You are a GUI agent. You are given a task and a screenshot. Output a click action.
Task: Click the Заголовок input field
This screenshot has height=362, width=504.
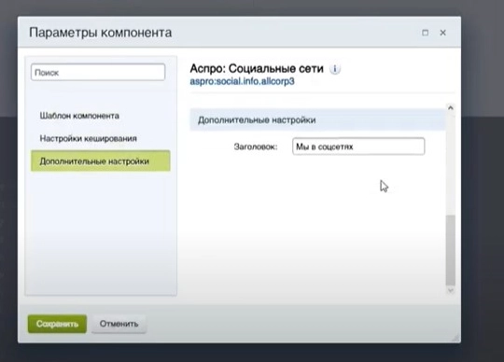tap(358, 146)
